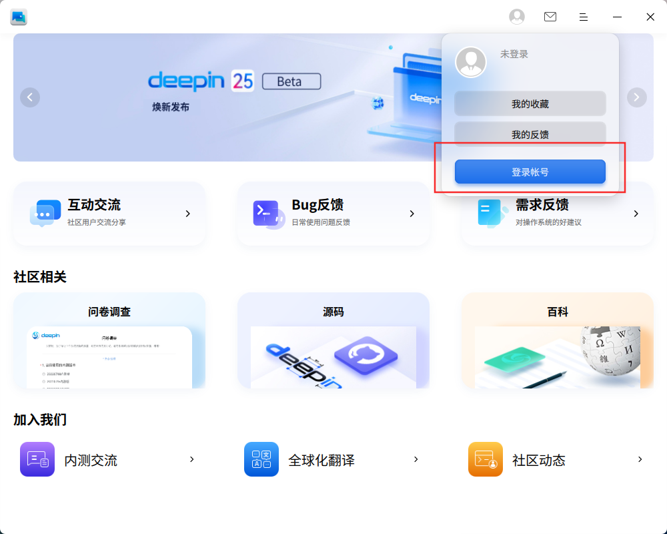Open the 百科 wiki card

[x=557, y=340]
